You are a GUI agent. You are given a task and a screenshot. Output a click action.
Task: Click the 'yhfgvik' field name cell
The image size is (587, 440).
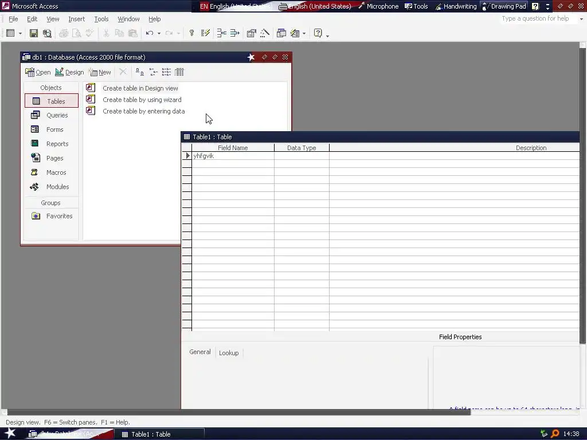click(233, 156)
